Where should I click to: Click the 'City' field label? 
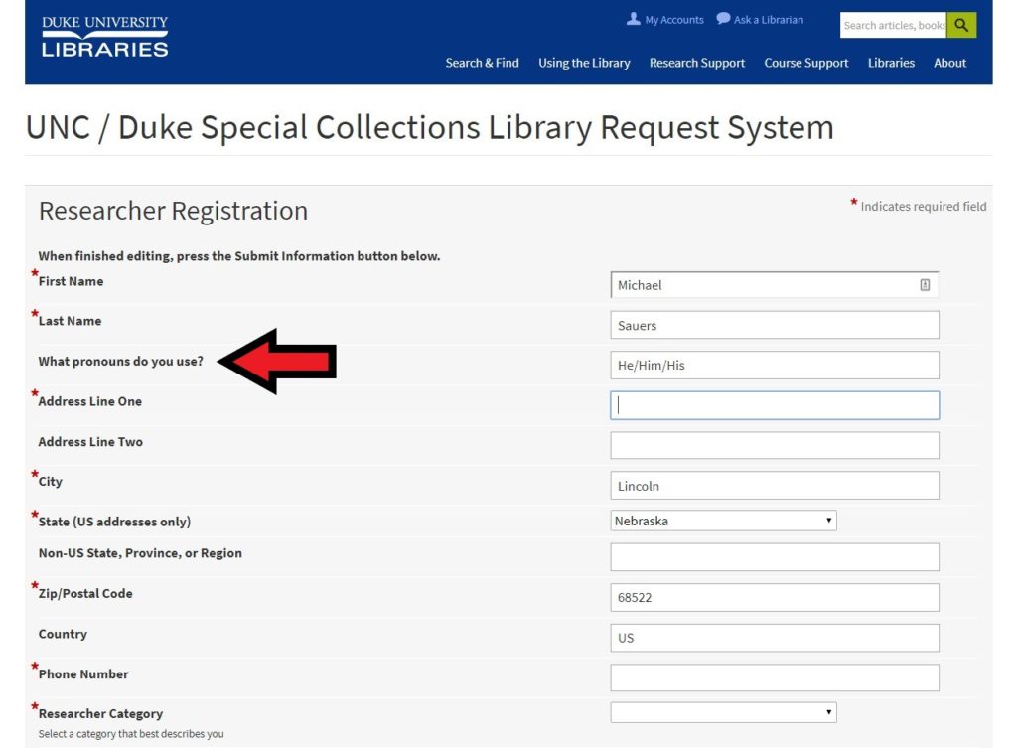pyautogui.click(x=50, y=482)
